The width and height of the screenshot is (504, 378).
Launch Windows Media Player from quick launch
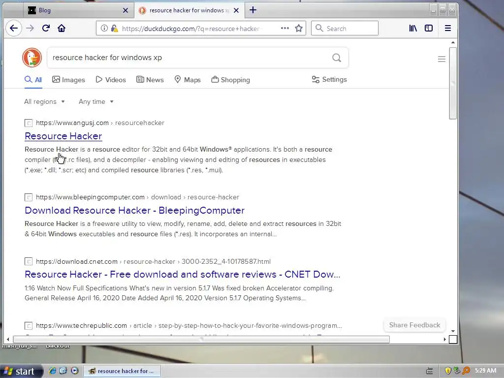coord(75,371)
